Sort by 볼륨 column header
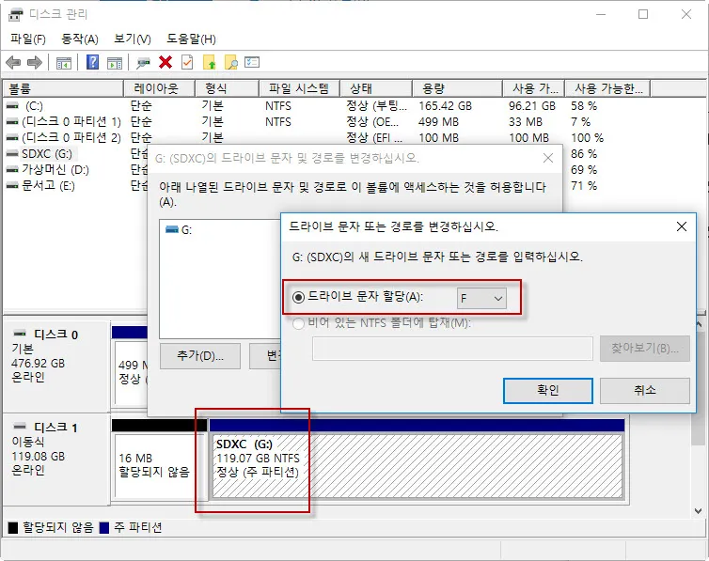 [63, 88]
